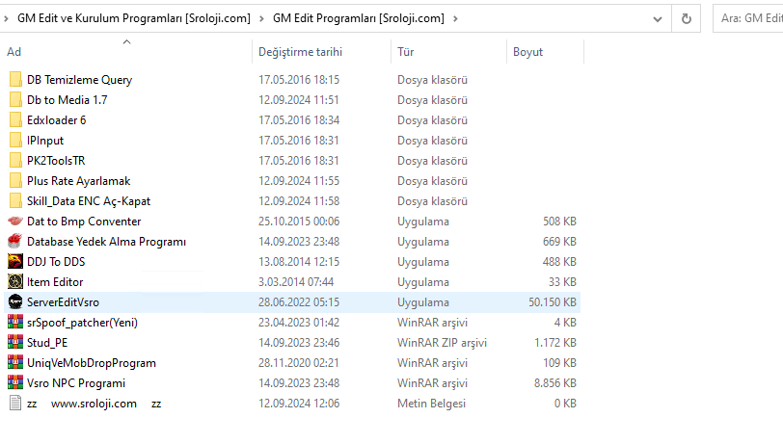Select the PK2ToolsTR name text

(56, 161)
